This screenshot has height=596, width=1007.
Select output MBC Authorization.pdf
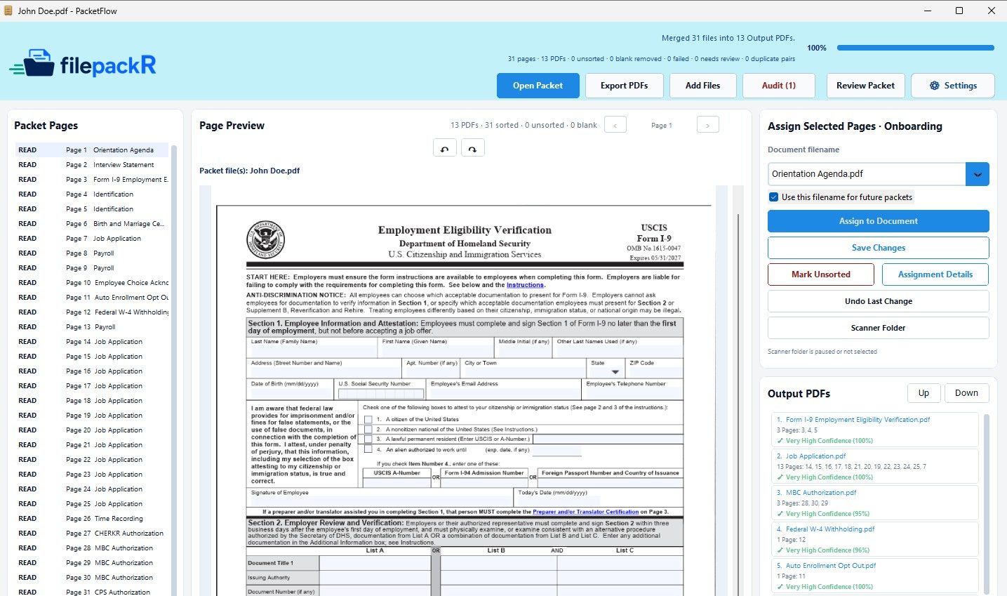click(x=875, y=503)
